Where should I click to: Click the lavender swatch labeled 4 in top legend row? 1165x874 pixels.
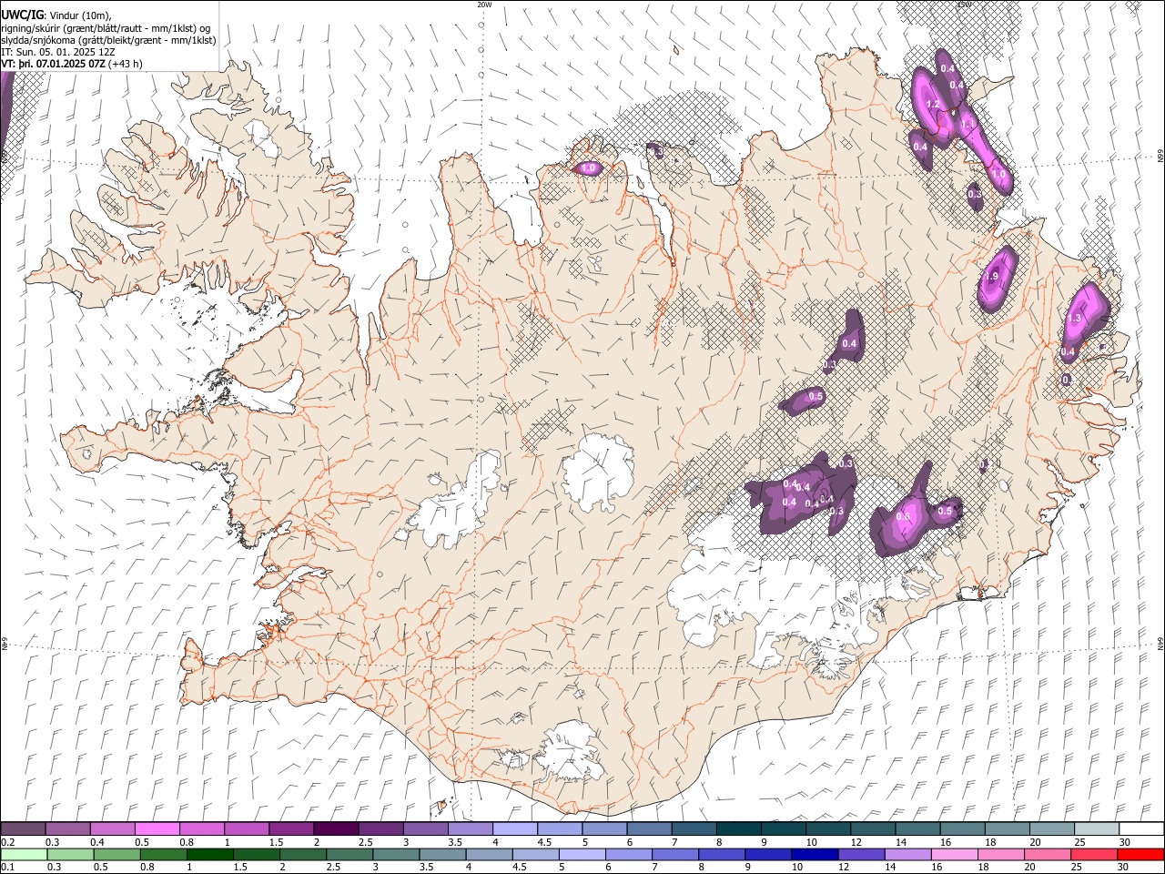514,829
